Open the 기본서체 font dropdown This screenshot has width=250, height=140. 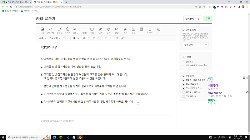click(55, 38)
